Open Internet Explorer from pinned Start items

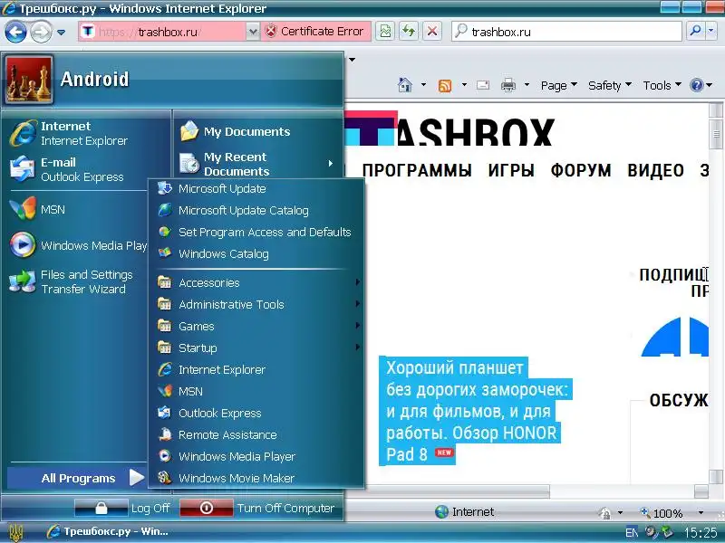(88, 133)
